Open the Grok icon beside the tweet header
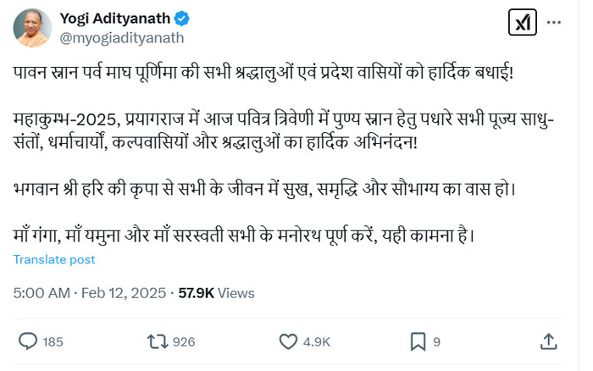This screenshot has width=593, height=371. (x=522, y=23)
